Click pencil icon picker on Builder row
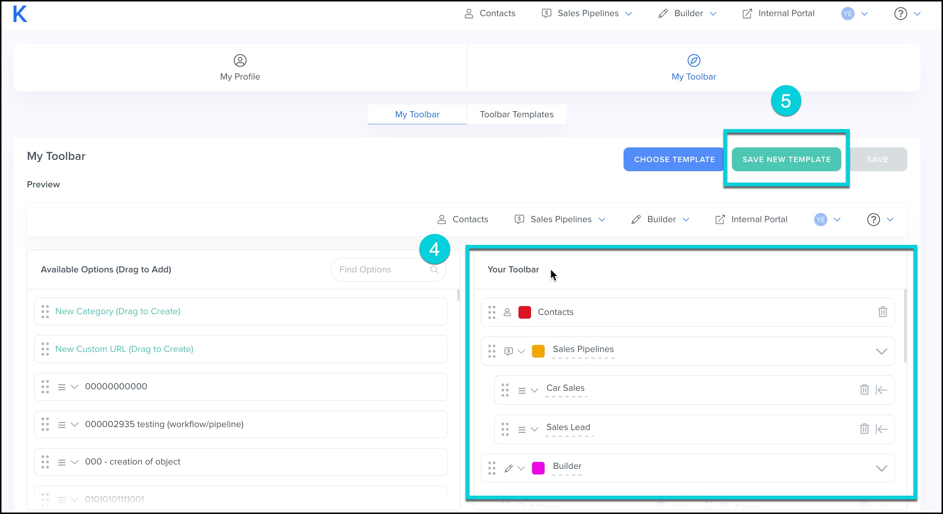 pyautogui.click(x=509, y=468)
